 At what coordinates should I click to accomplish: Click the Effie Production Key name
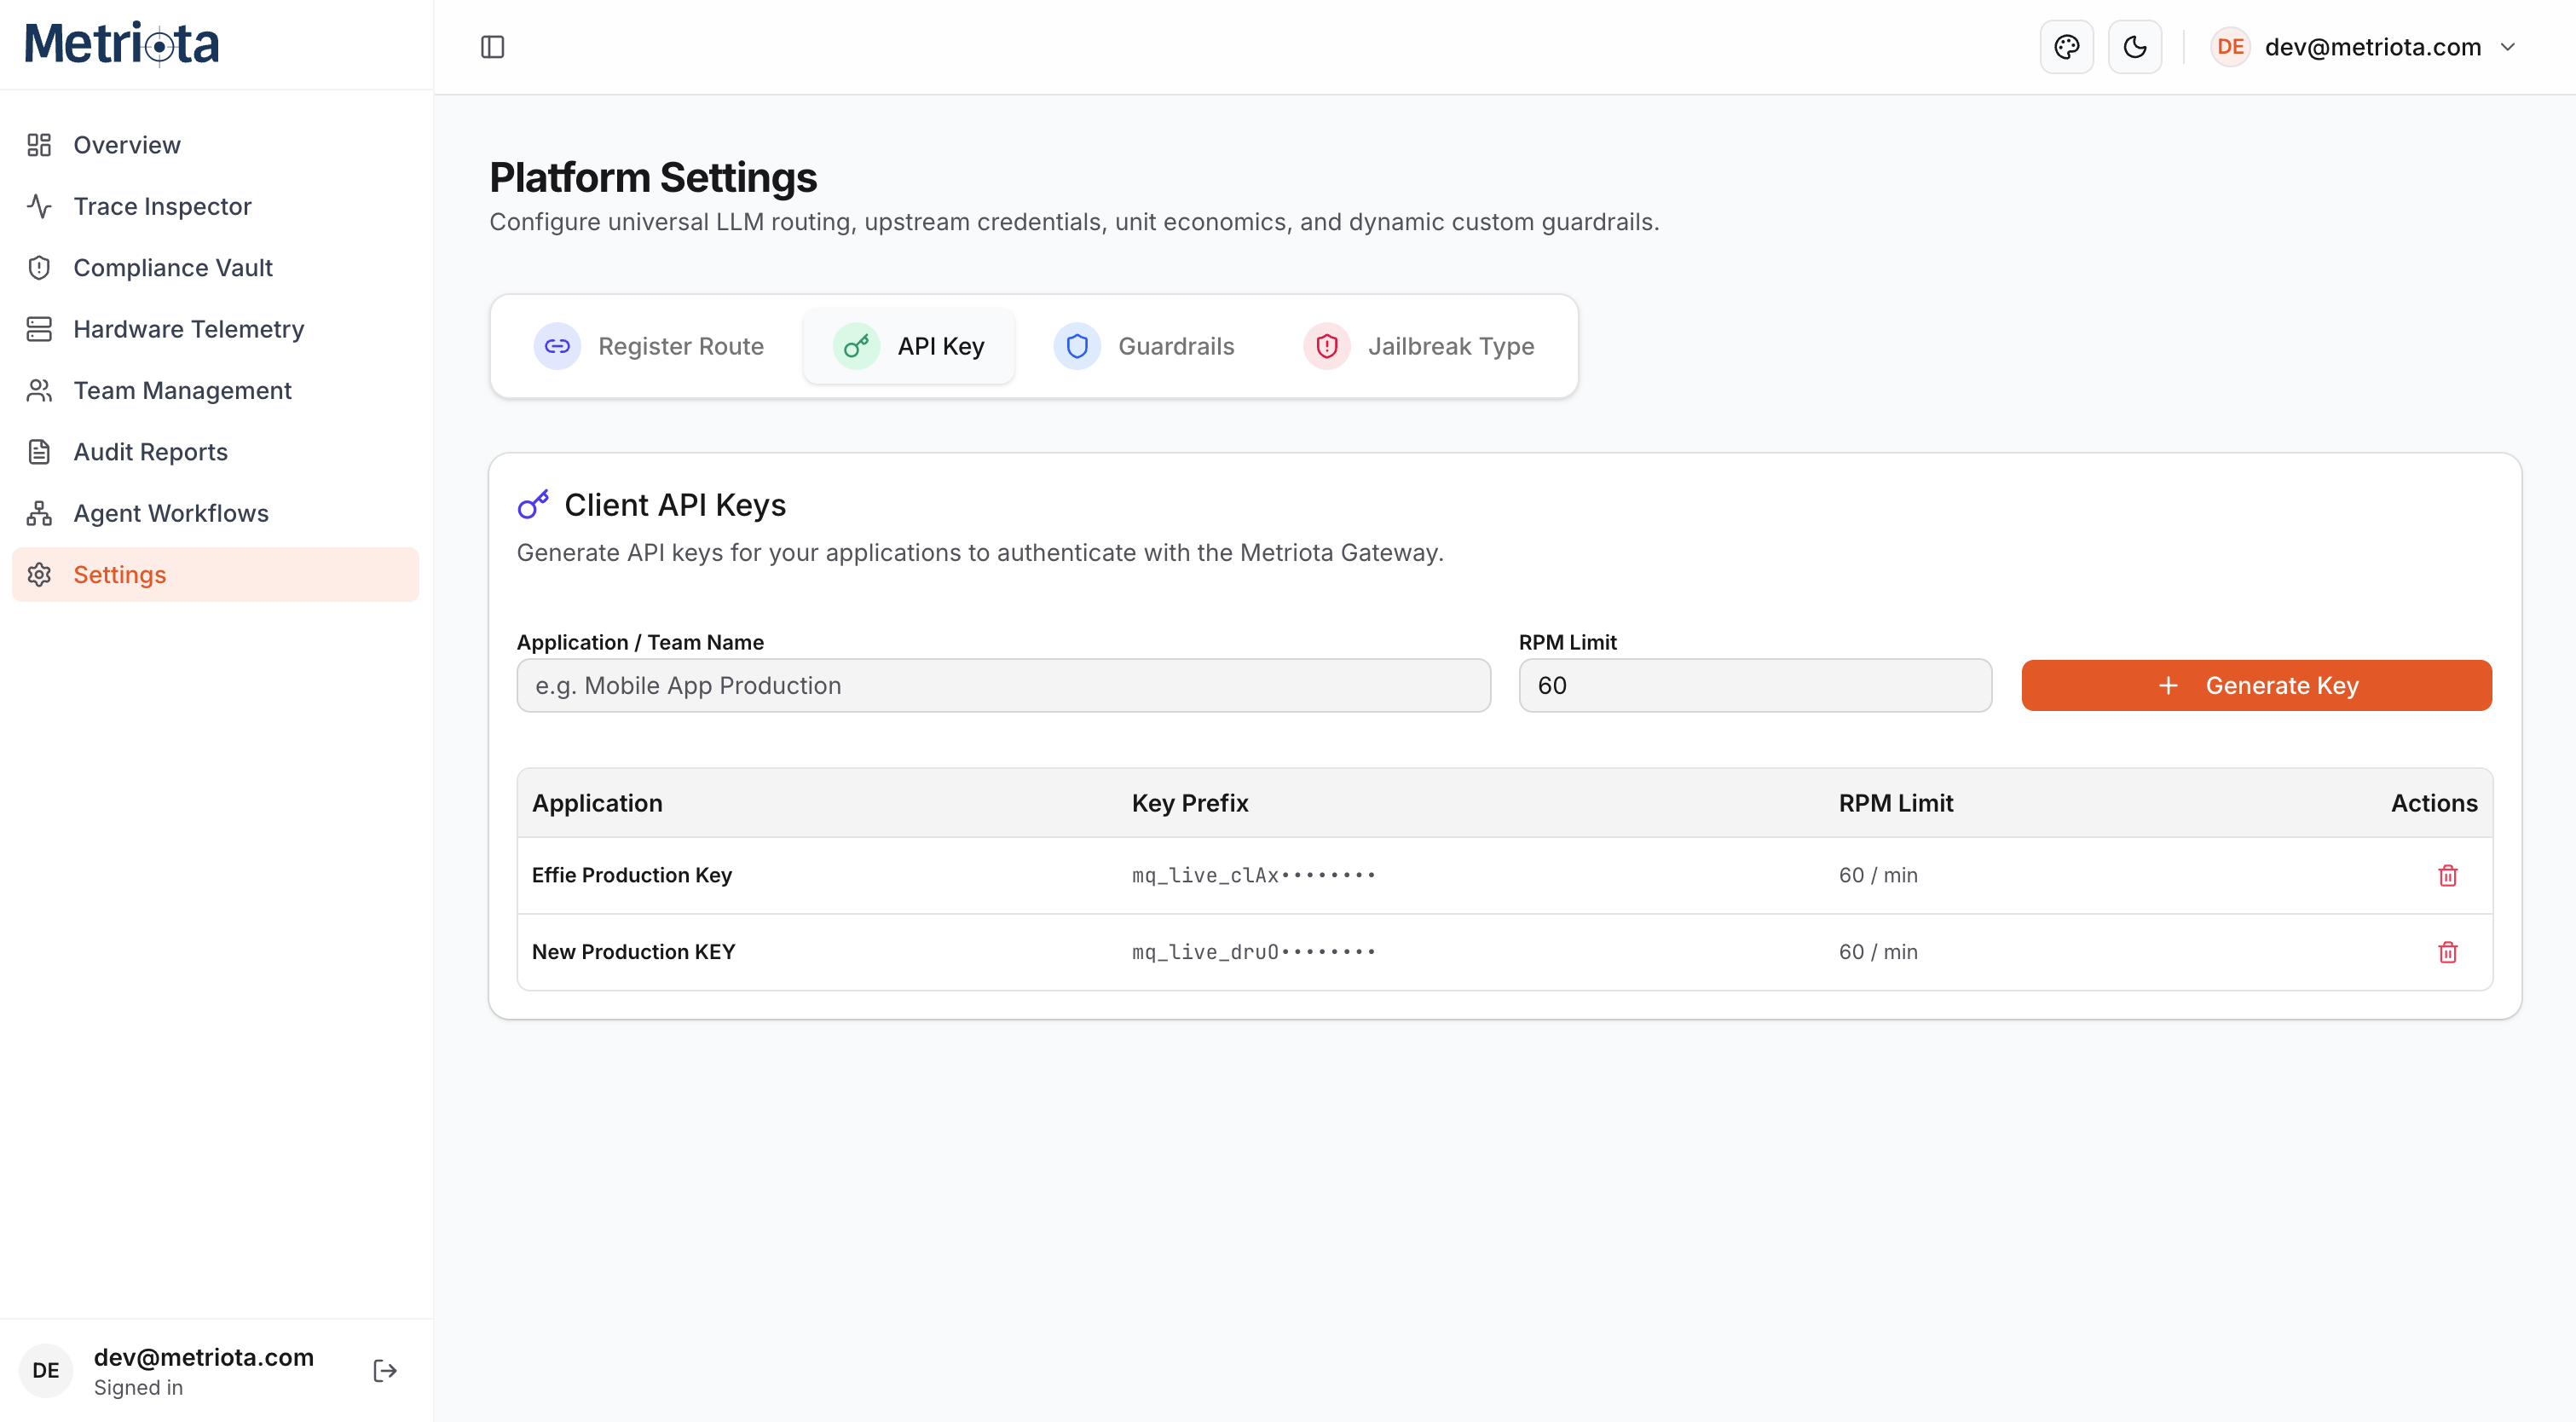click(632, 875)
